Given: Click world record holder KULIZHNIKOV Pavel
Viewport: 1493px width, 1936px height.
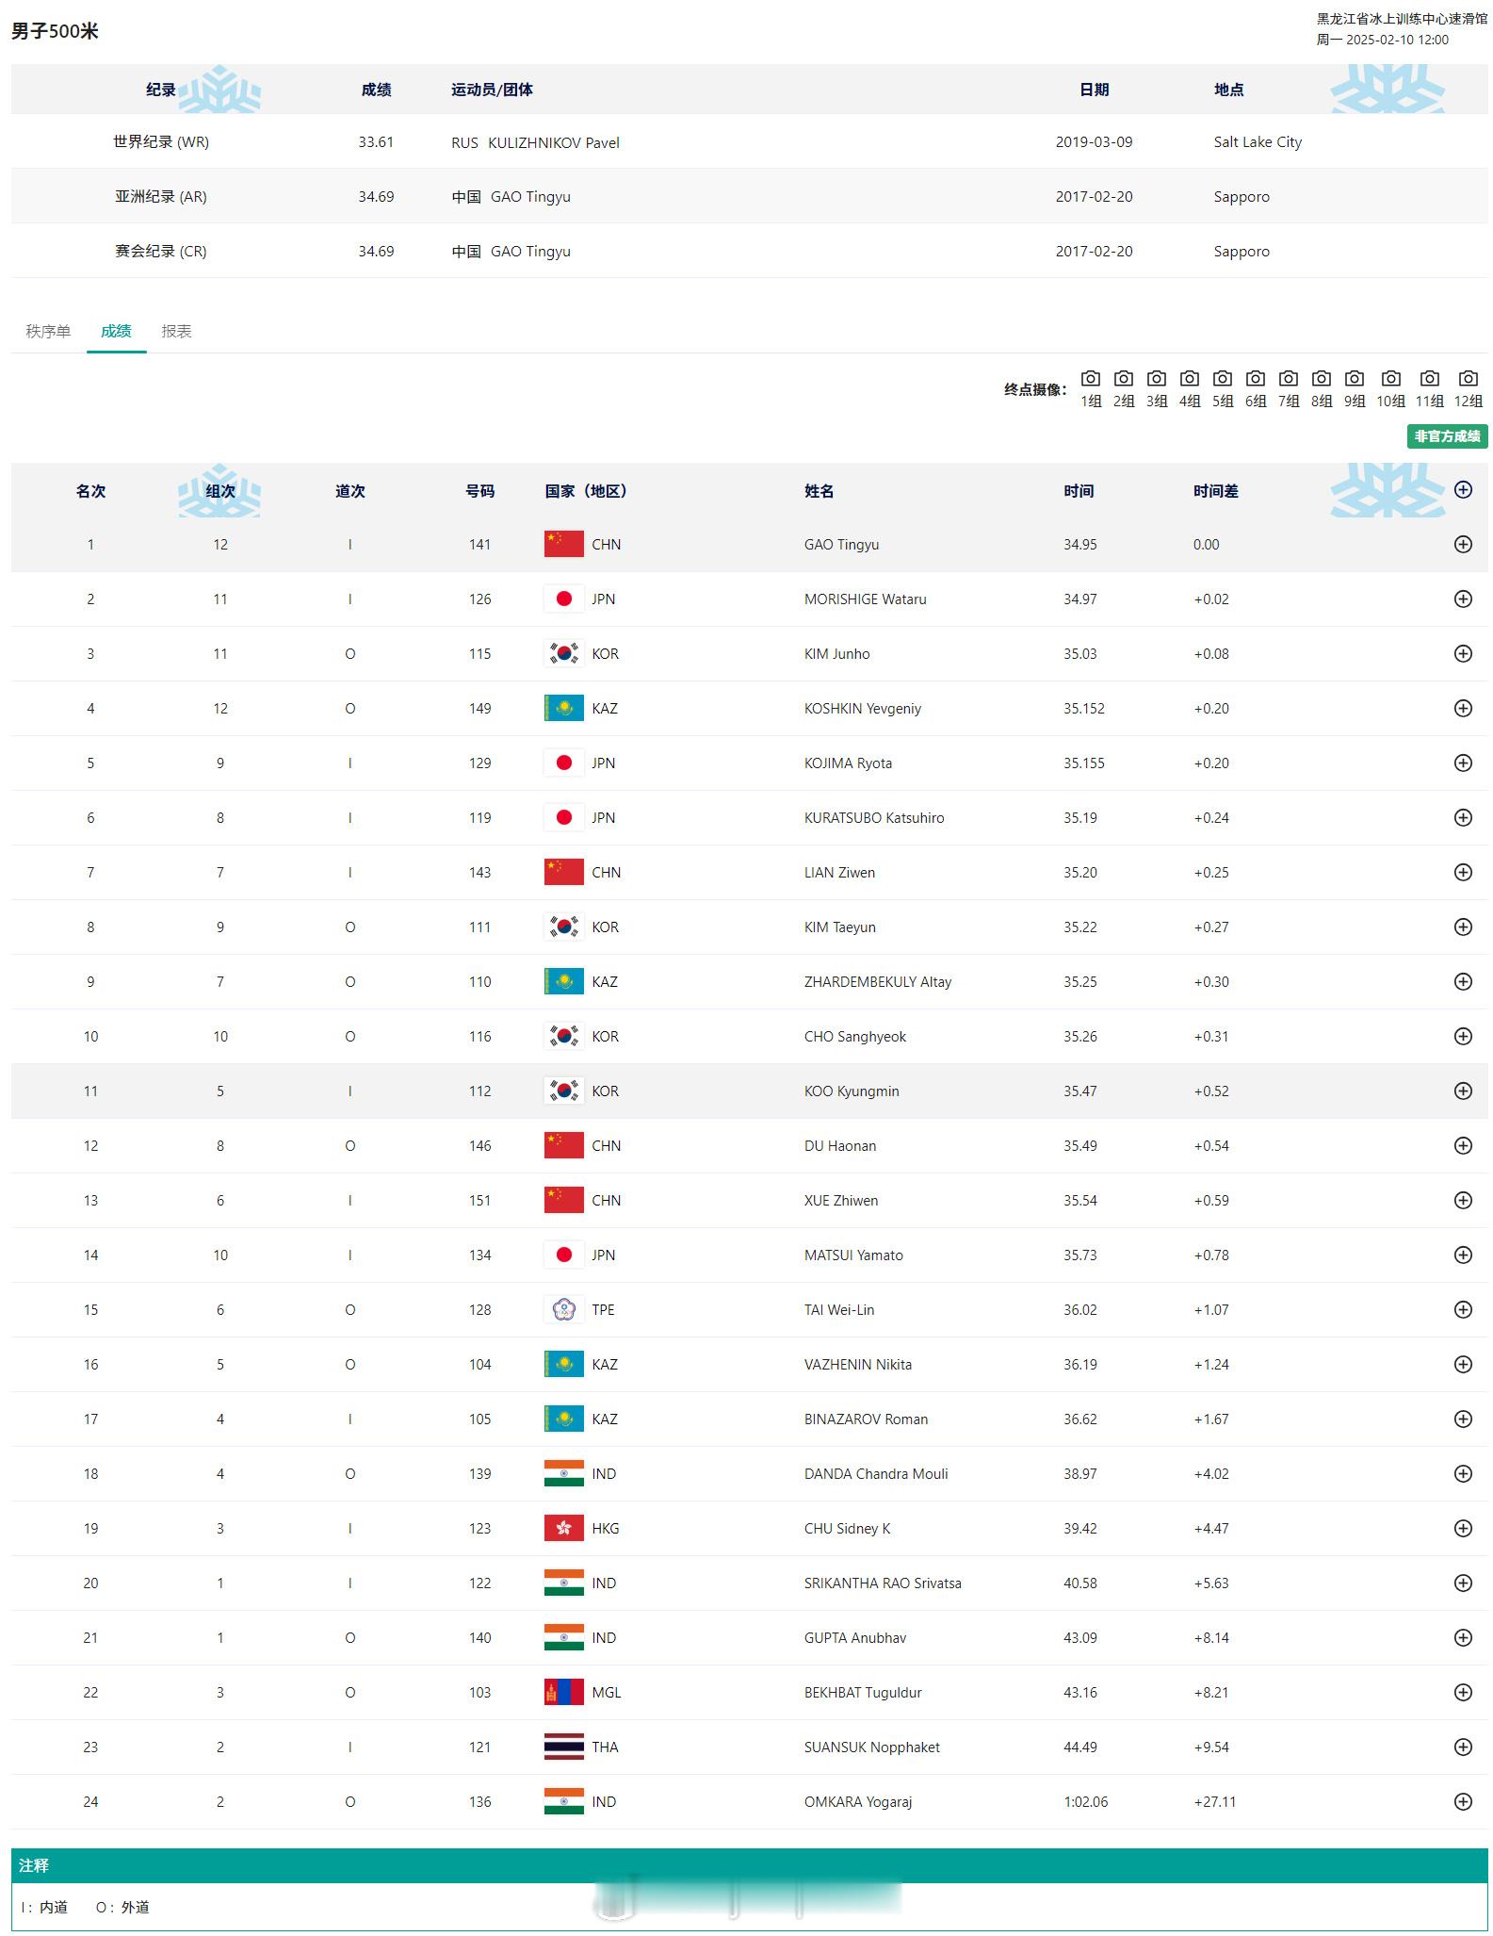Looking at the screenshot, I should (x=554, y=143).
